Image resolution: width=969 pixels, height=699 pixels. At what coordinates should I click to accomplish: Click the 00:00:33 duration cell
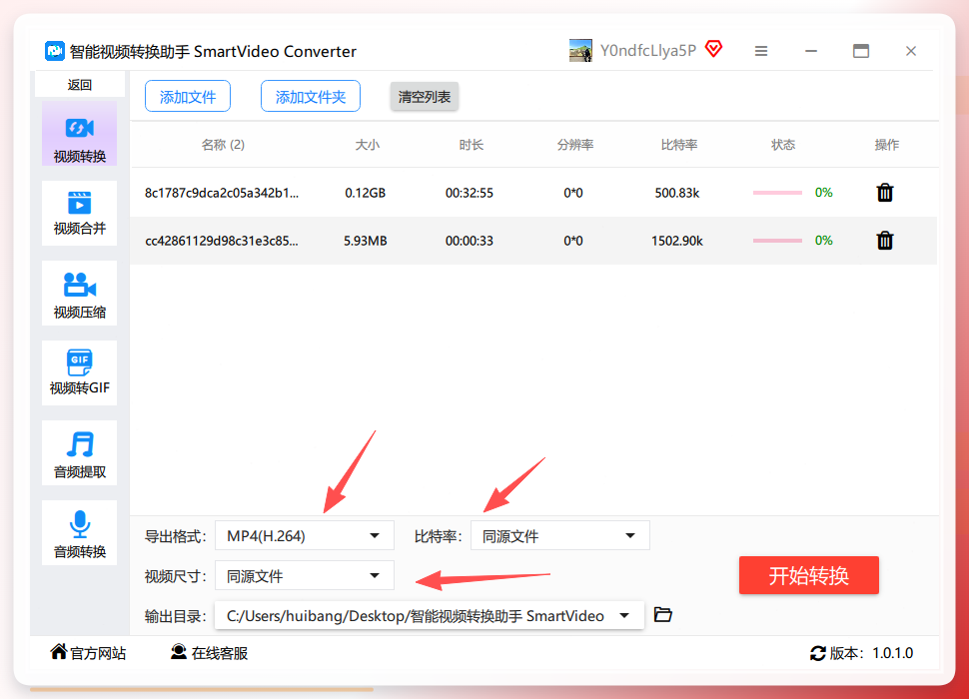(470, 241)
